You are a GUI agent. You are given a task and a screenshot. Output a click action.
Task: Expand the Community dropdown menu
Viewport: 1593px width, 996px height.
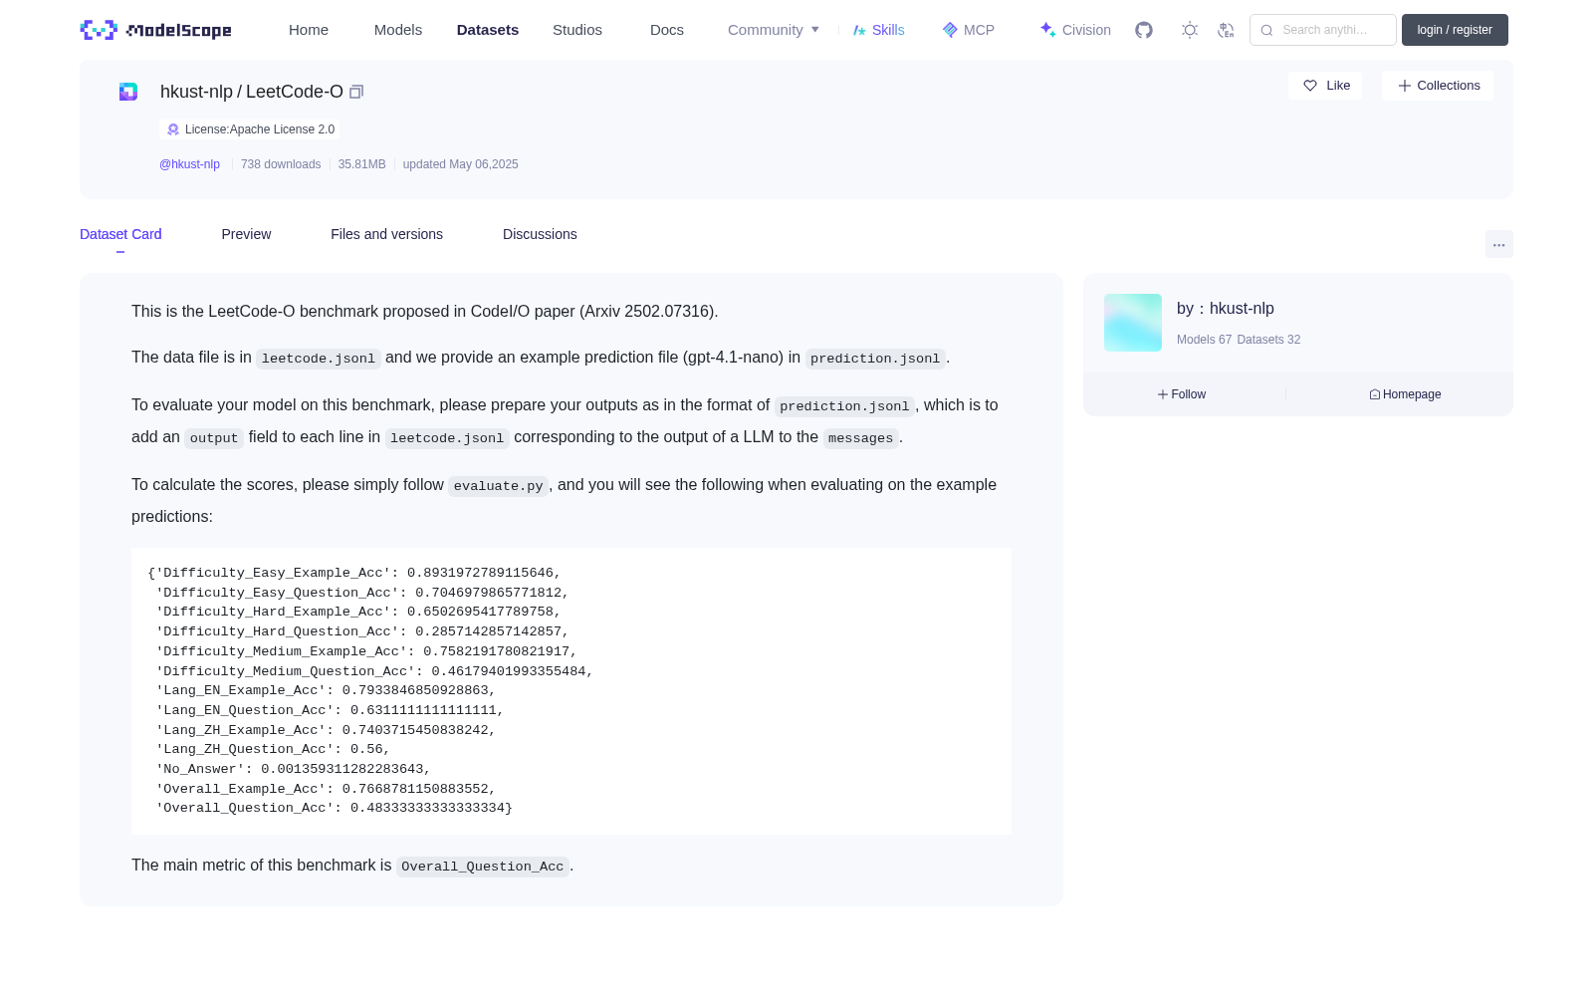pos(774,30)
